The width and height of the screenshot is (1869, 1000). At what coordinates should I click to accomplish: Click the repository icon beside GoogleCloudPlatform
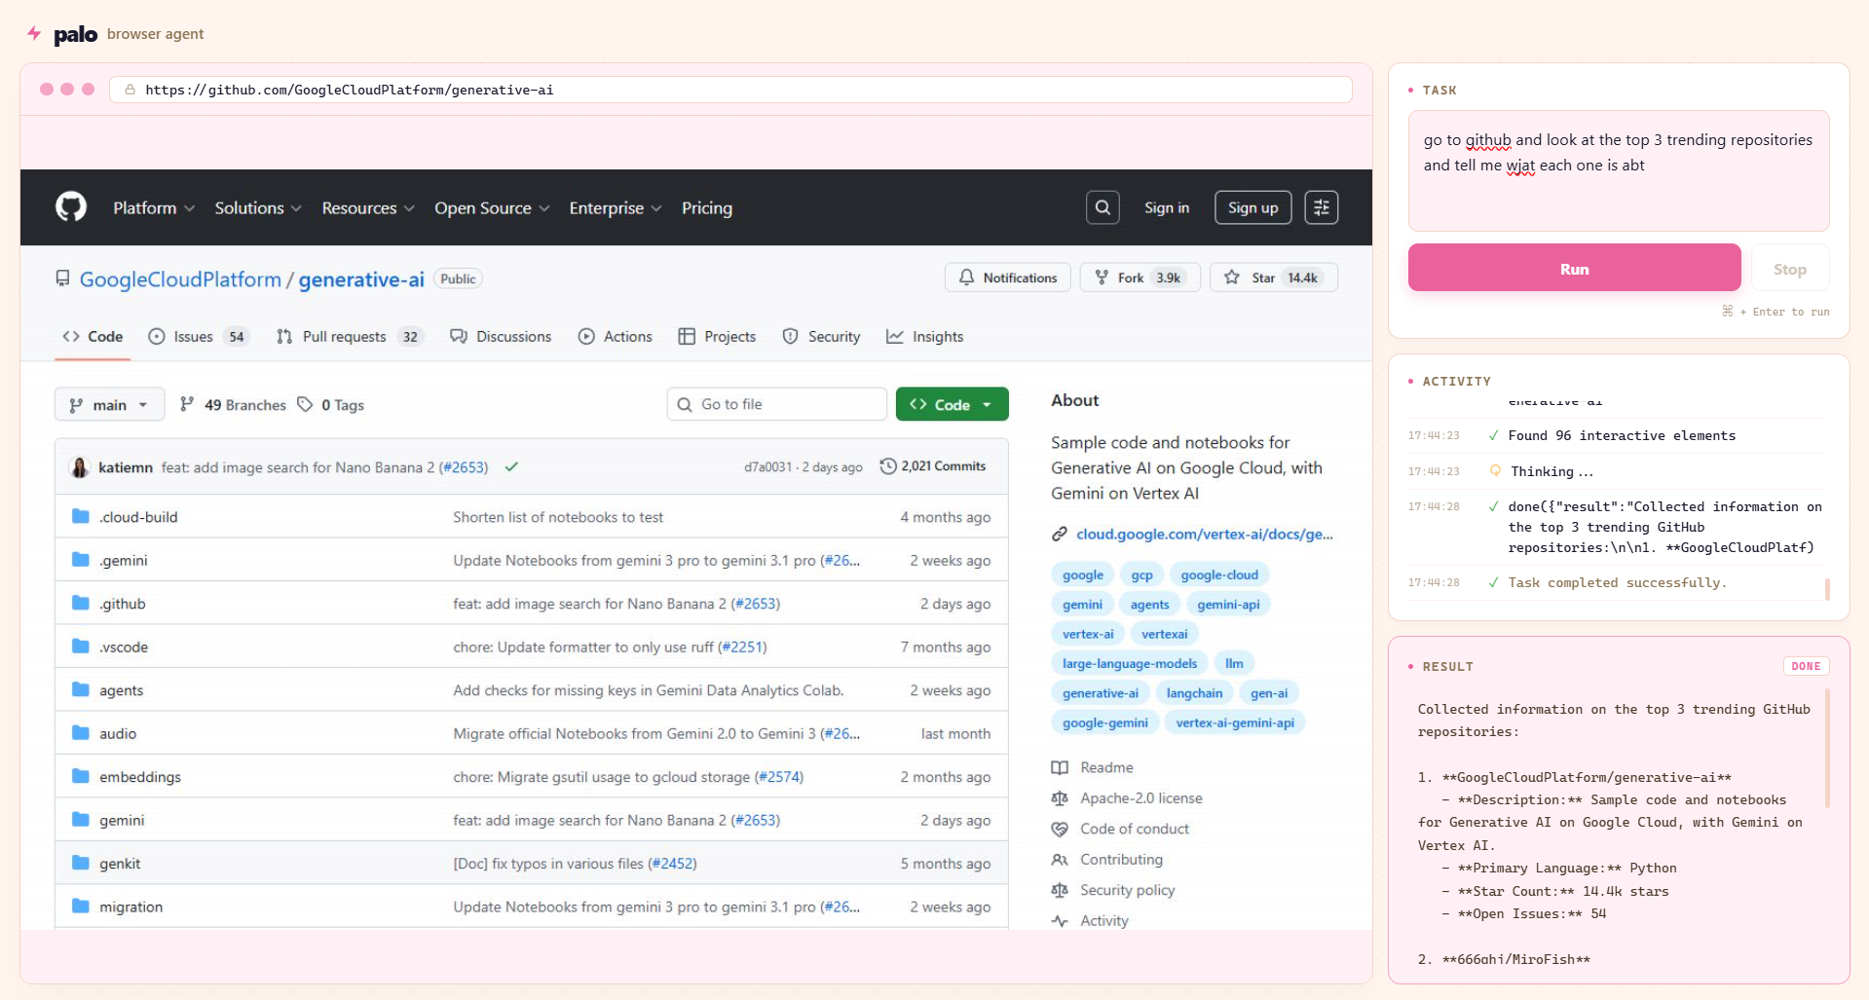click(62, 278)
